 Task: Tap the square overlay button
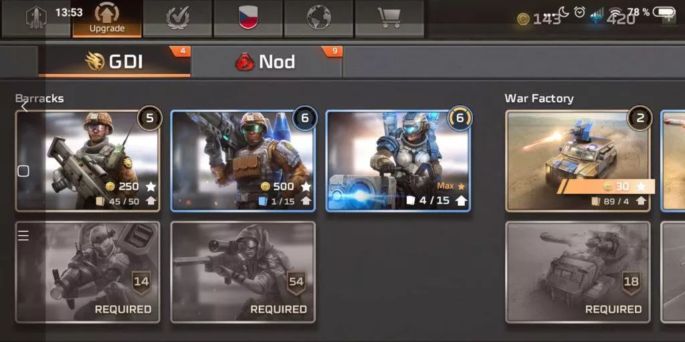tap(23, 171)
